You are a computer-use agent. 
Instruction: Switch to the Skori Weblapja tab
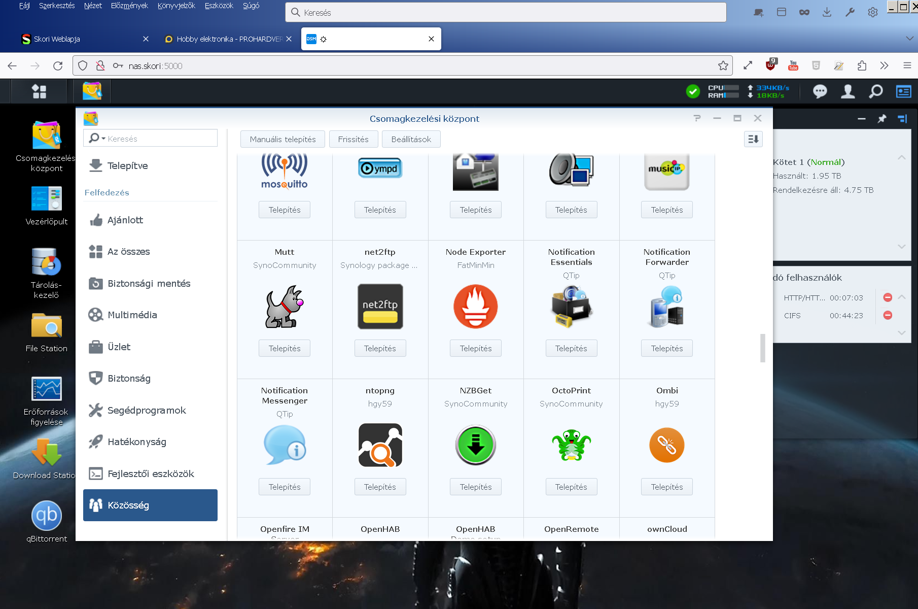[x=81, y=39]
